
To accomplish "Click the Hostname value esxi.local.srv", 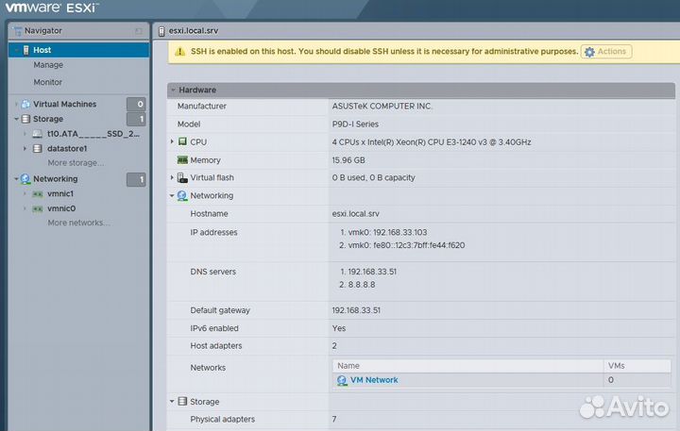I will (356, 213).
